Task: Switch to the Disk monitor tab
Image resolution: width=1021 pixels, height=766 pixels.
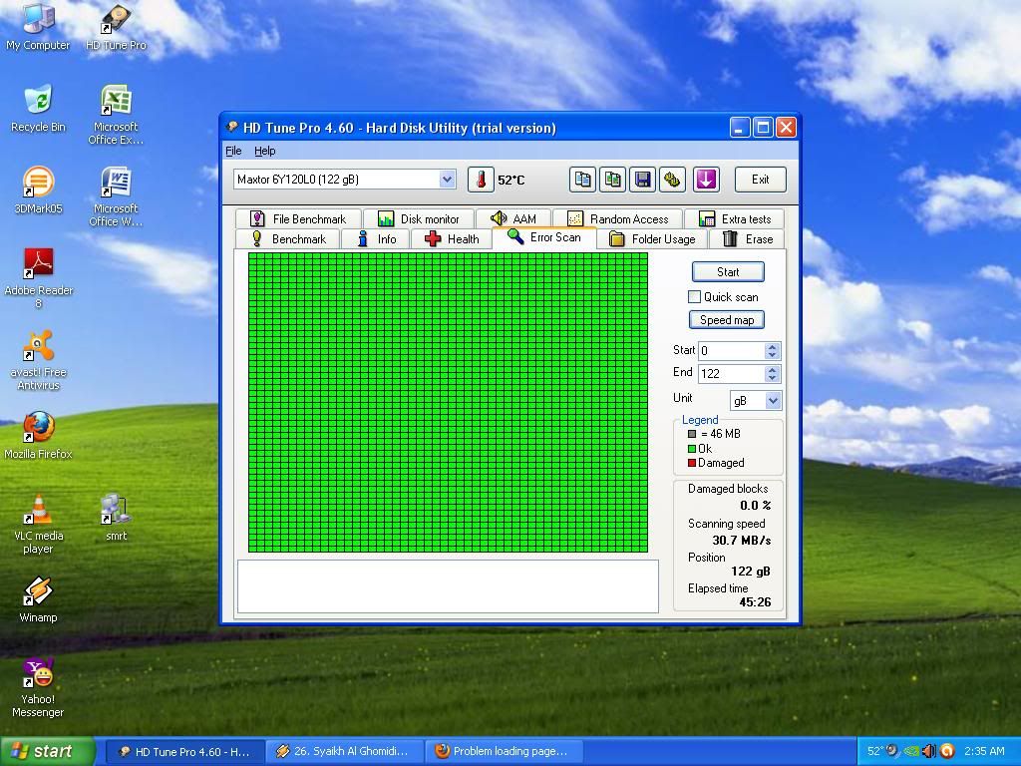Action: (418, 218)
